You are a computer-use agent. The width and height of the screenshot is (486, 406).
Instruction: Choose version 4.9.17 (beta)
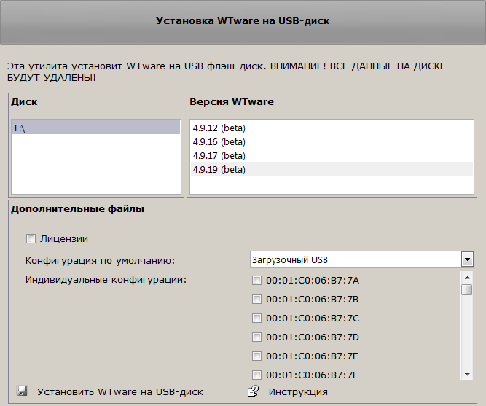(x=332, y=155)
